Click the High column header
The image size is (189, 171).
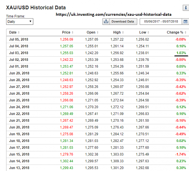click(117, 32)
